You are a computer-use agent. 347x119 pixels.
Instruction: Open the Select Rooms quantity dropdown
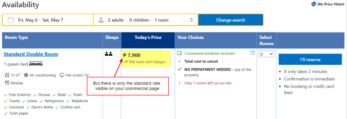266,54
